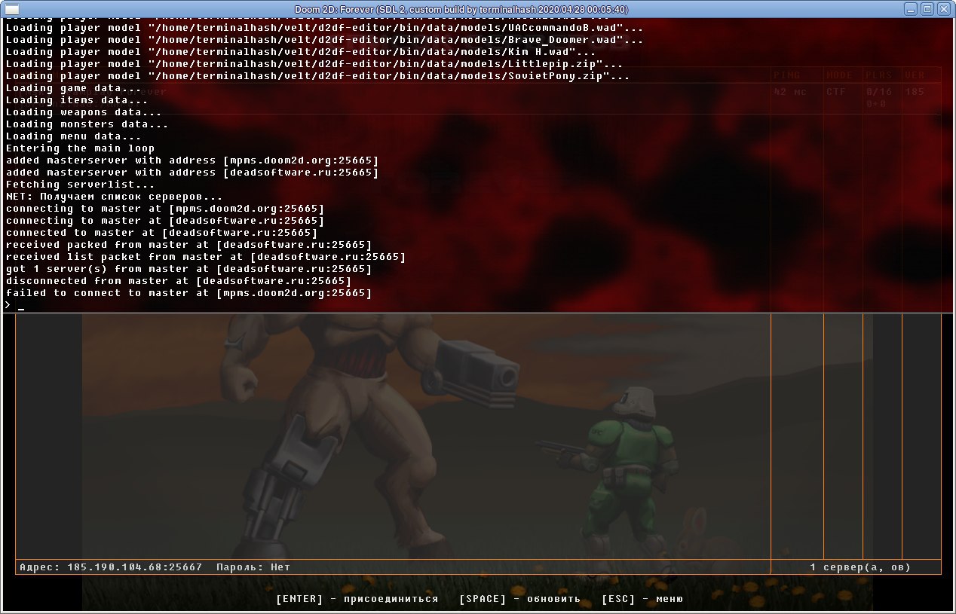Click 'got 1 server(s) from master' line
Screen dimensions: 956x614
pos(189,269)
